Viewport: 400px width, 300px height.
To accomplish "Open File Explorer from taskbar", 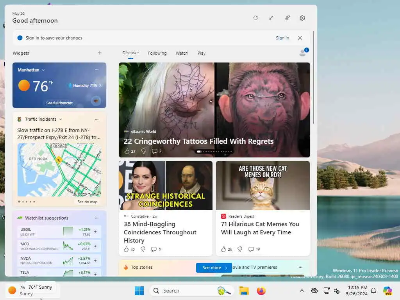I will [244, 291].
